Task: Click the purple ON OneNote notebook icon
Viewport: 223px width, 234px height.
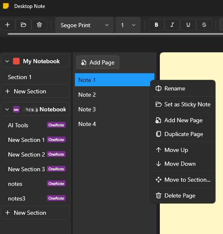Action: tap(16, 110)
